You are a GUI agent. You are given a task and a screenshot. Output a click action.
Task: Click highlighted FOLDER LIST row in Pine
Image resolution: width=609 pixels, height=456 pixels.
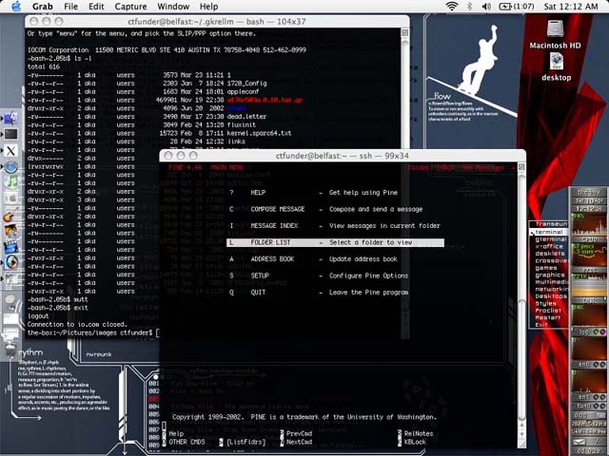click(x=335, y=242)
